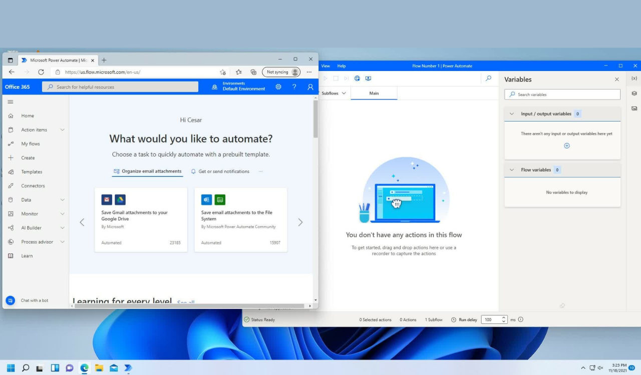Open the tab actions menu in Edge
This screenshot has height=375, width=641.
pos(10,60)
